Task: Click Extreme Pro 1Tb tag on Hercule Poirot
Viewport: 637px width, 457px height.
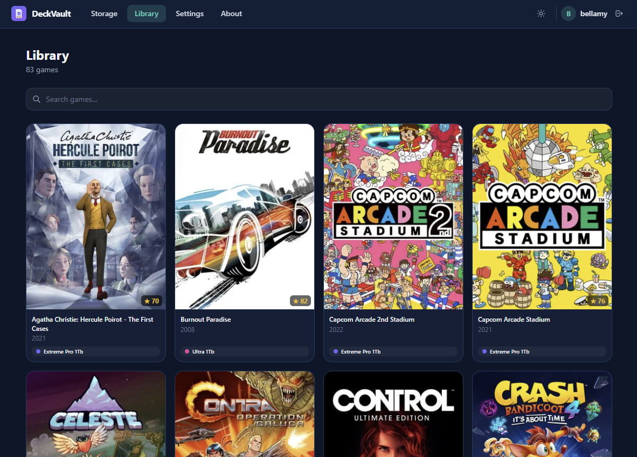Action: coord(96,351)
